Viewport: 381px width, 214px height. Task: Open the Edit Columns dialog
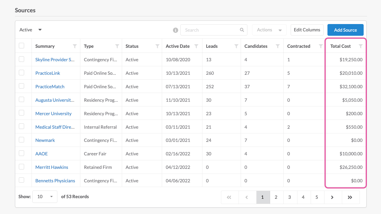[x=307, y=30]
